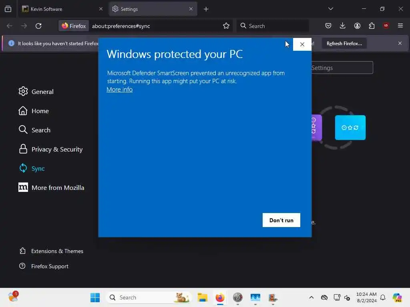Open the Windows Start menu

[x=95, y=297]
